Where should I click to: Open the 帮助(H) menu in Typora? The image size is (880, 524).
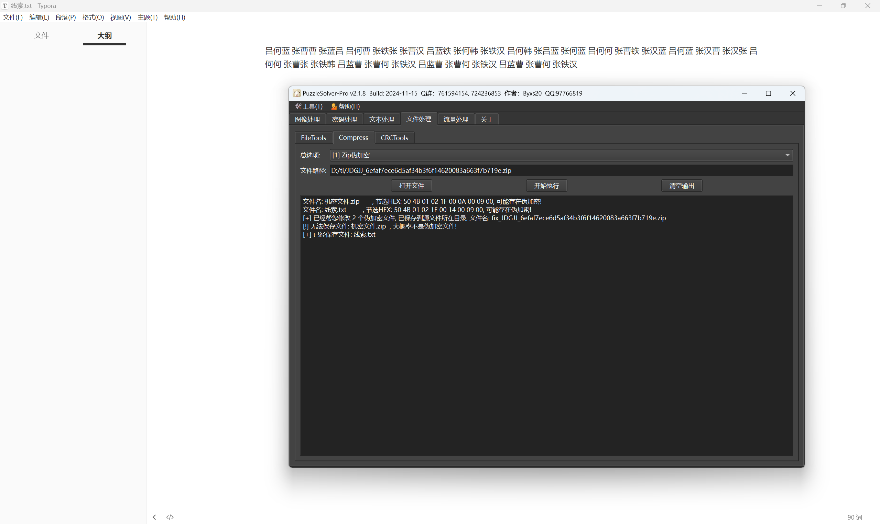tap(174, 17)
